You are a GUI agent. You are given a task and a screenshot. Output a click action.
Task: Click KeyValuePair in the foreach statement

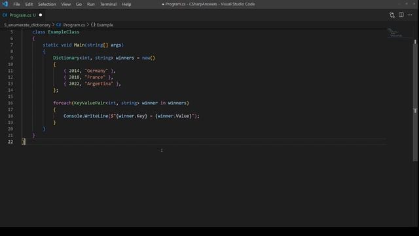click(x=90, y=103)
